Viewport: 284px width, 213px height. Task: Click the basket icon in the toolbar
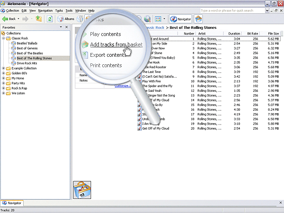[198, 19]
